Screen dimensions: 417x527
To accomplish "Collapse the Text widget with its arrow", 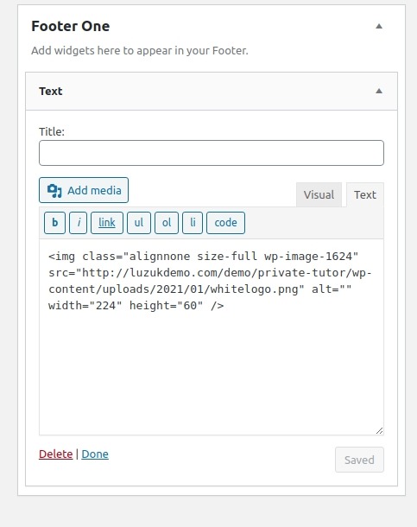I will click(x=379, y=91).
